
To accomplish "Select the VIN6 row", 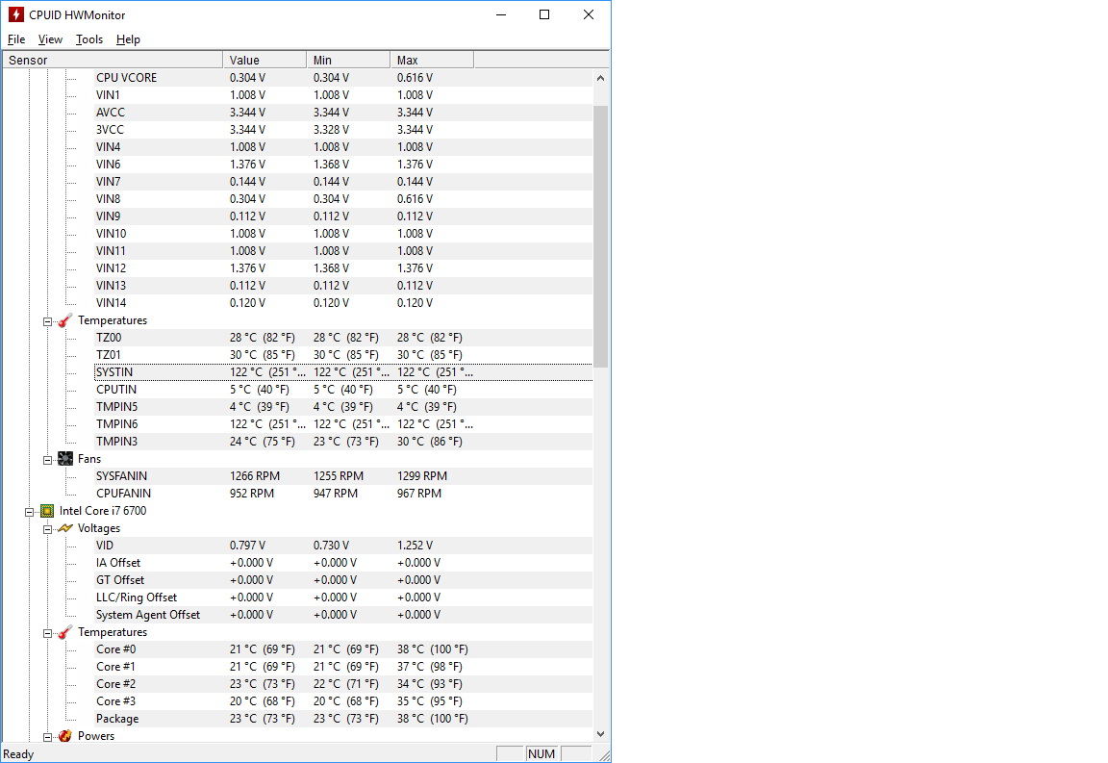I will (343, 165).
